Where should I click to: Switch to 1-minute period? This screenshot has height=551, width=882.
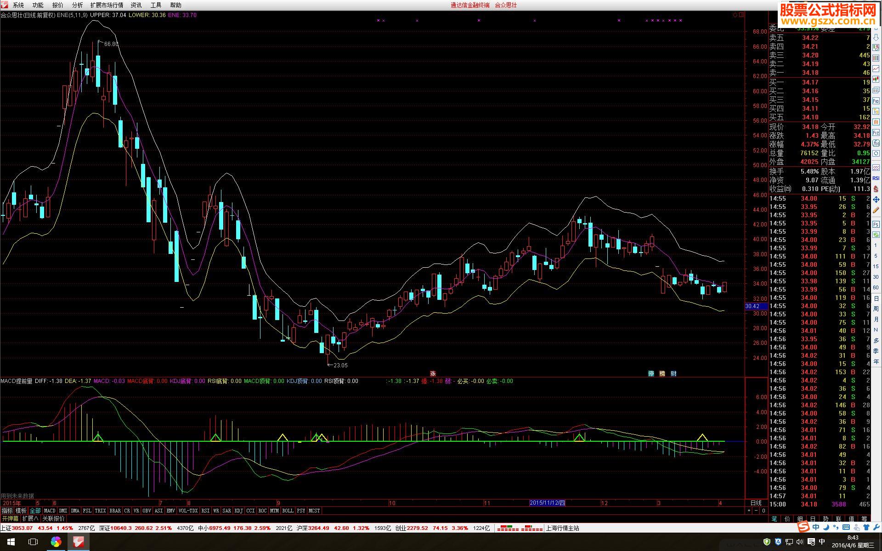[x=876, y=245]
